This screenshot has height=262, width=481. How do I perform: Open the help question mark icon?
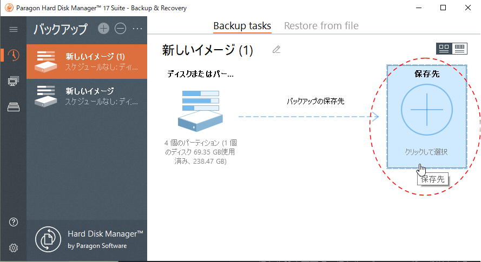point(14,222)
